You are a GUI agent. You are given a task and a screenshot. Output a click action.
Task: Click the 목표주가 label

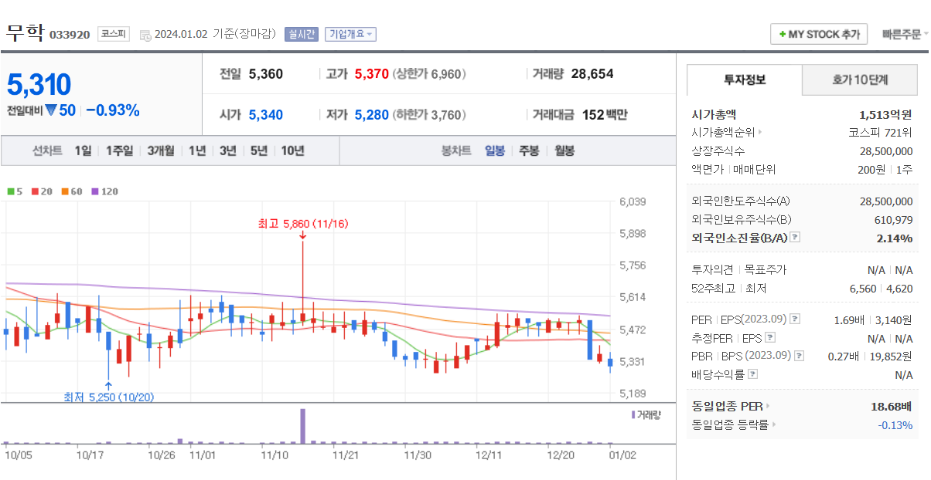[x=765, y=270]
